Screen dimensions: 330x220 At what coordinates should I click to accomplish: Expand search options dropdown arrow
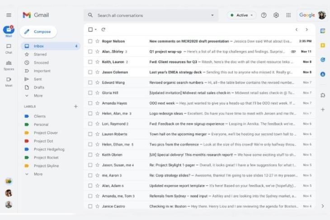(212, 15)
